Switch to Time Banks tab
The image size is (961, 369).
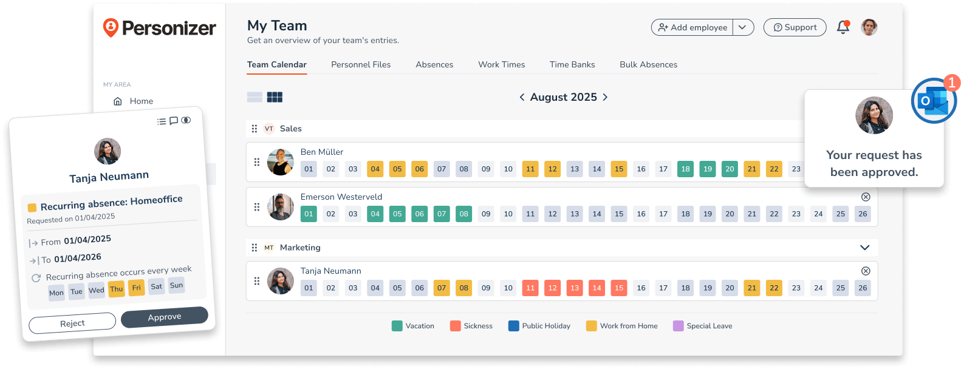click(x=572, y=64)
